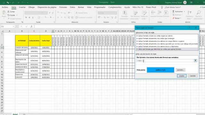Switch to the Fórmulas ribbon tab
The height and width of the screenshot is (115, 205).
(63, 7)
